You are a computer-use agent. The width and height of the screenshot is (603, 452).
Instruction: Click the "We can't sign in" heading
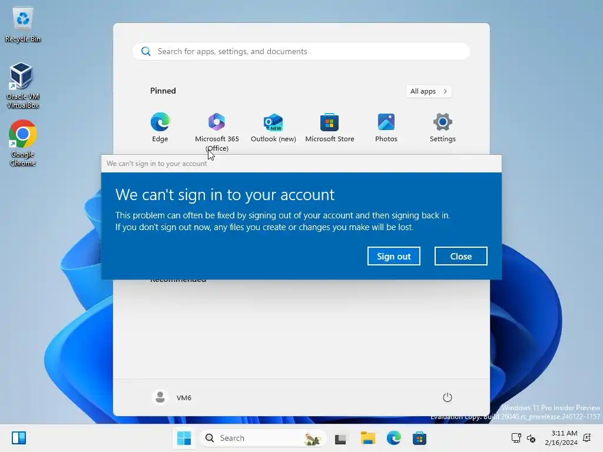(x=225, y=194)
